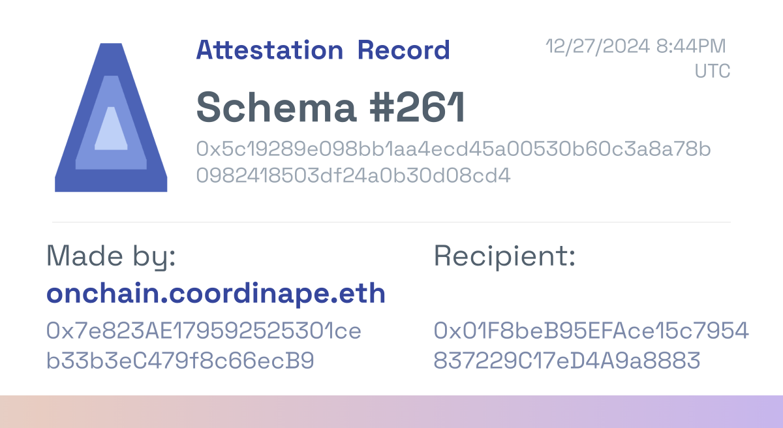Select recipient address starting with 0x01F8beB95
The image size is (783, 428).
click(x=591, y=331)
